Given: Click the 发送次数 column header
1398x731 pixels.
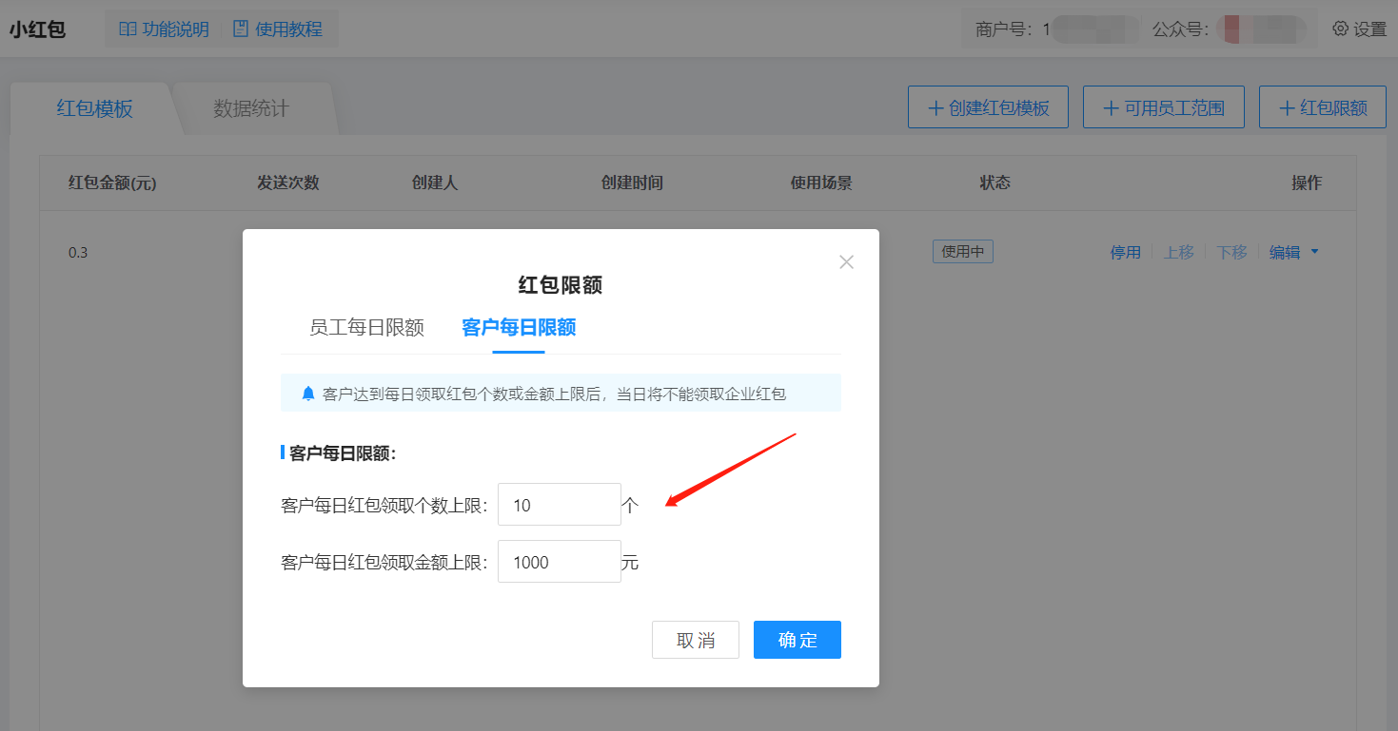Looking at the screenshot, I should point(288,183).
